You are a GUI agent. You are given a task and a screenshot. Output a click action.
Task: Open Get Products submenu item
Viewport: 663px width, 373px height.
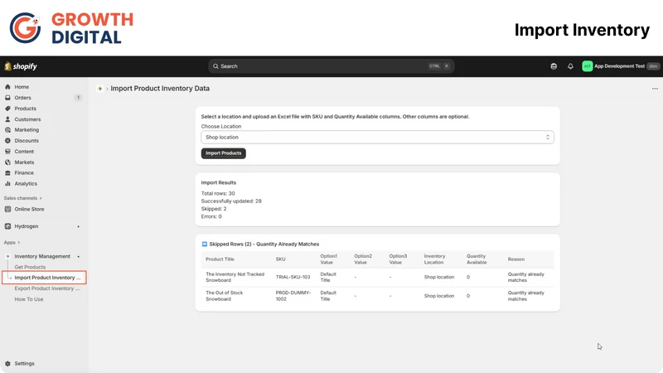30,267
